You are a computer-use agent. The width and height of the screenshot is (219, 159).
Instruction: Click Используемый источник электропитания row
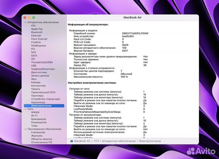click(x=110, y=132)
